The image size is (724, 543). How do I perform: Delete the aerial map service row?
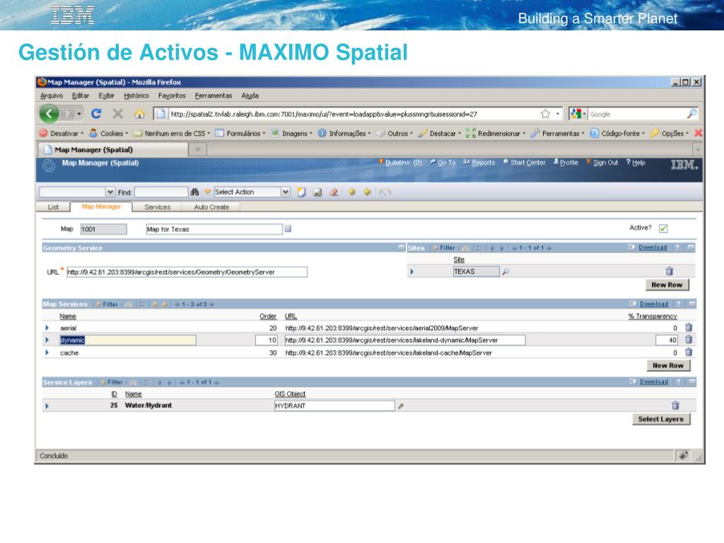689,327
